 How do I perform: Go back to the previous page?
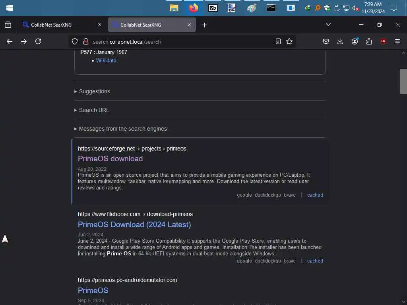[10, 41]
